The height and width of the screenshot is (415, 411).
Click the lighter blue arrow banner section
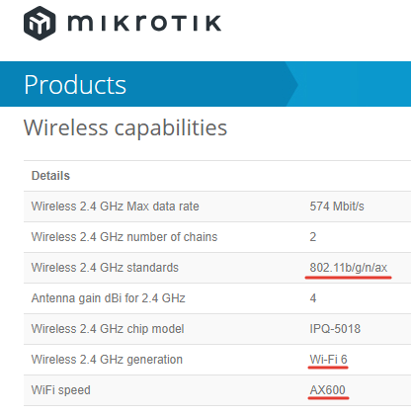(x=349, y=84)
